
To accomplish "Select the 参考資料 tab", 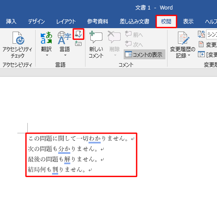I will click(98, 22).
